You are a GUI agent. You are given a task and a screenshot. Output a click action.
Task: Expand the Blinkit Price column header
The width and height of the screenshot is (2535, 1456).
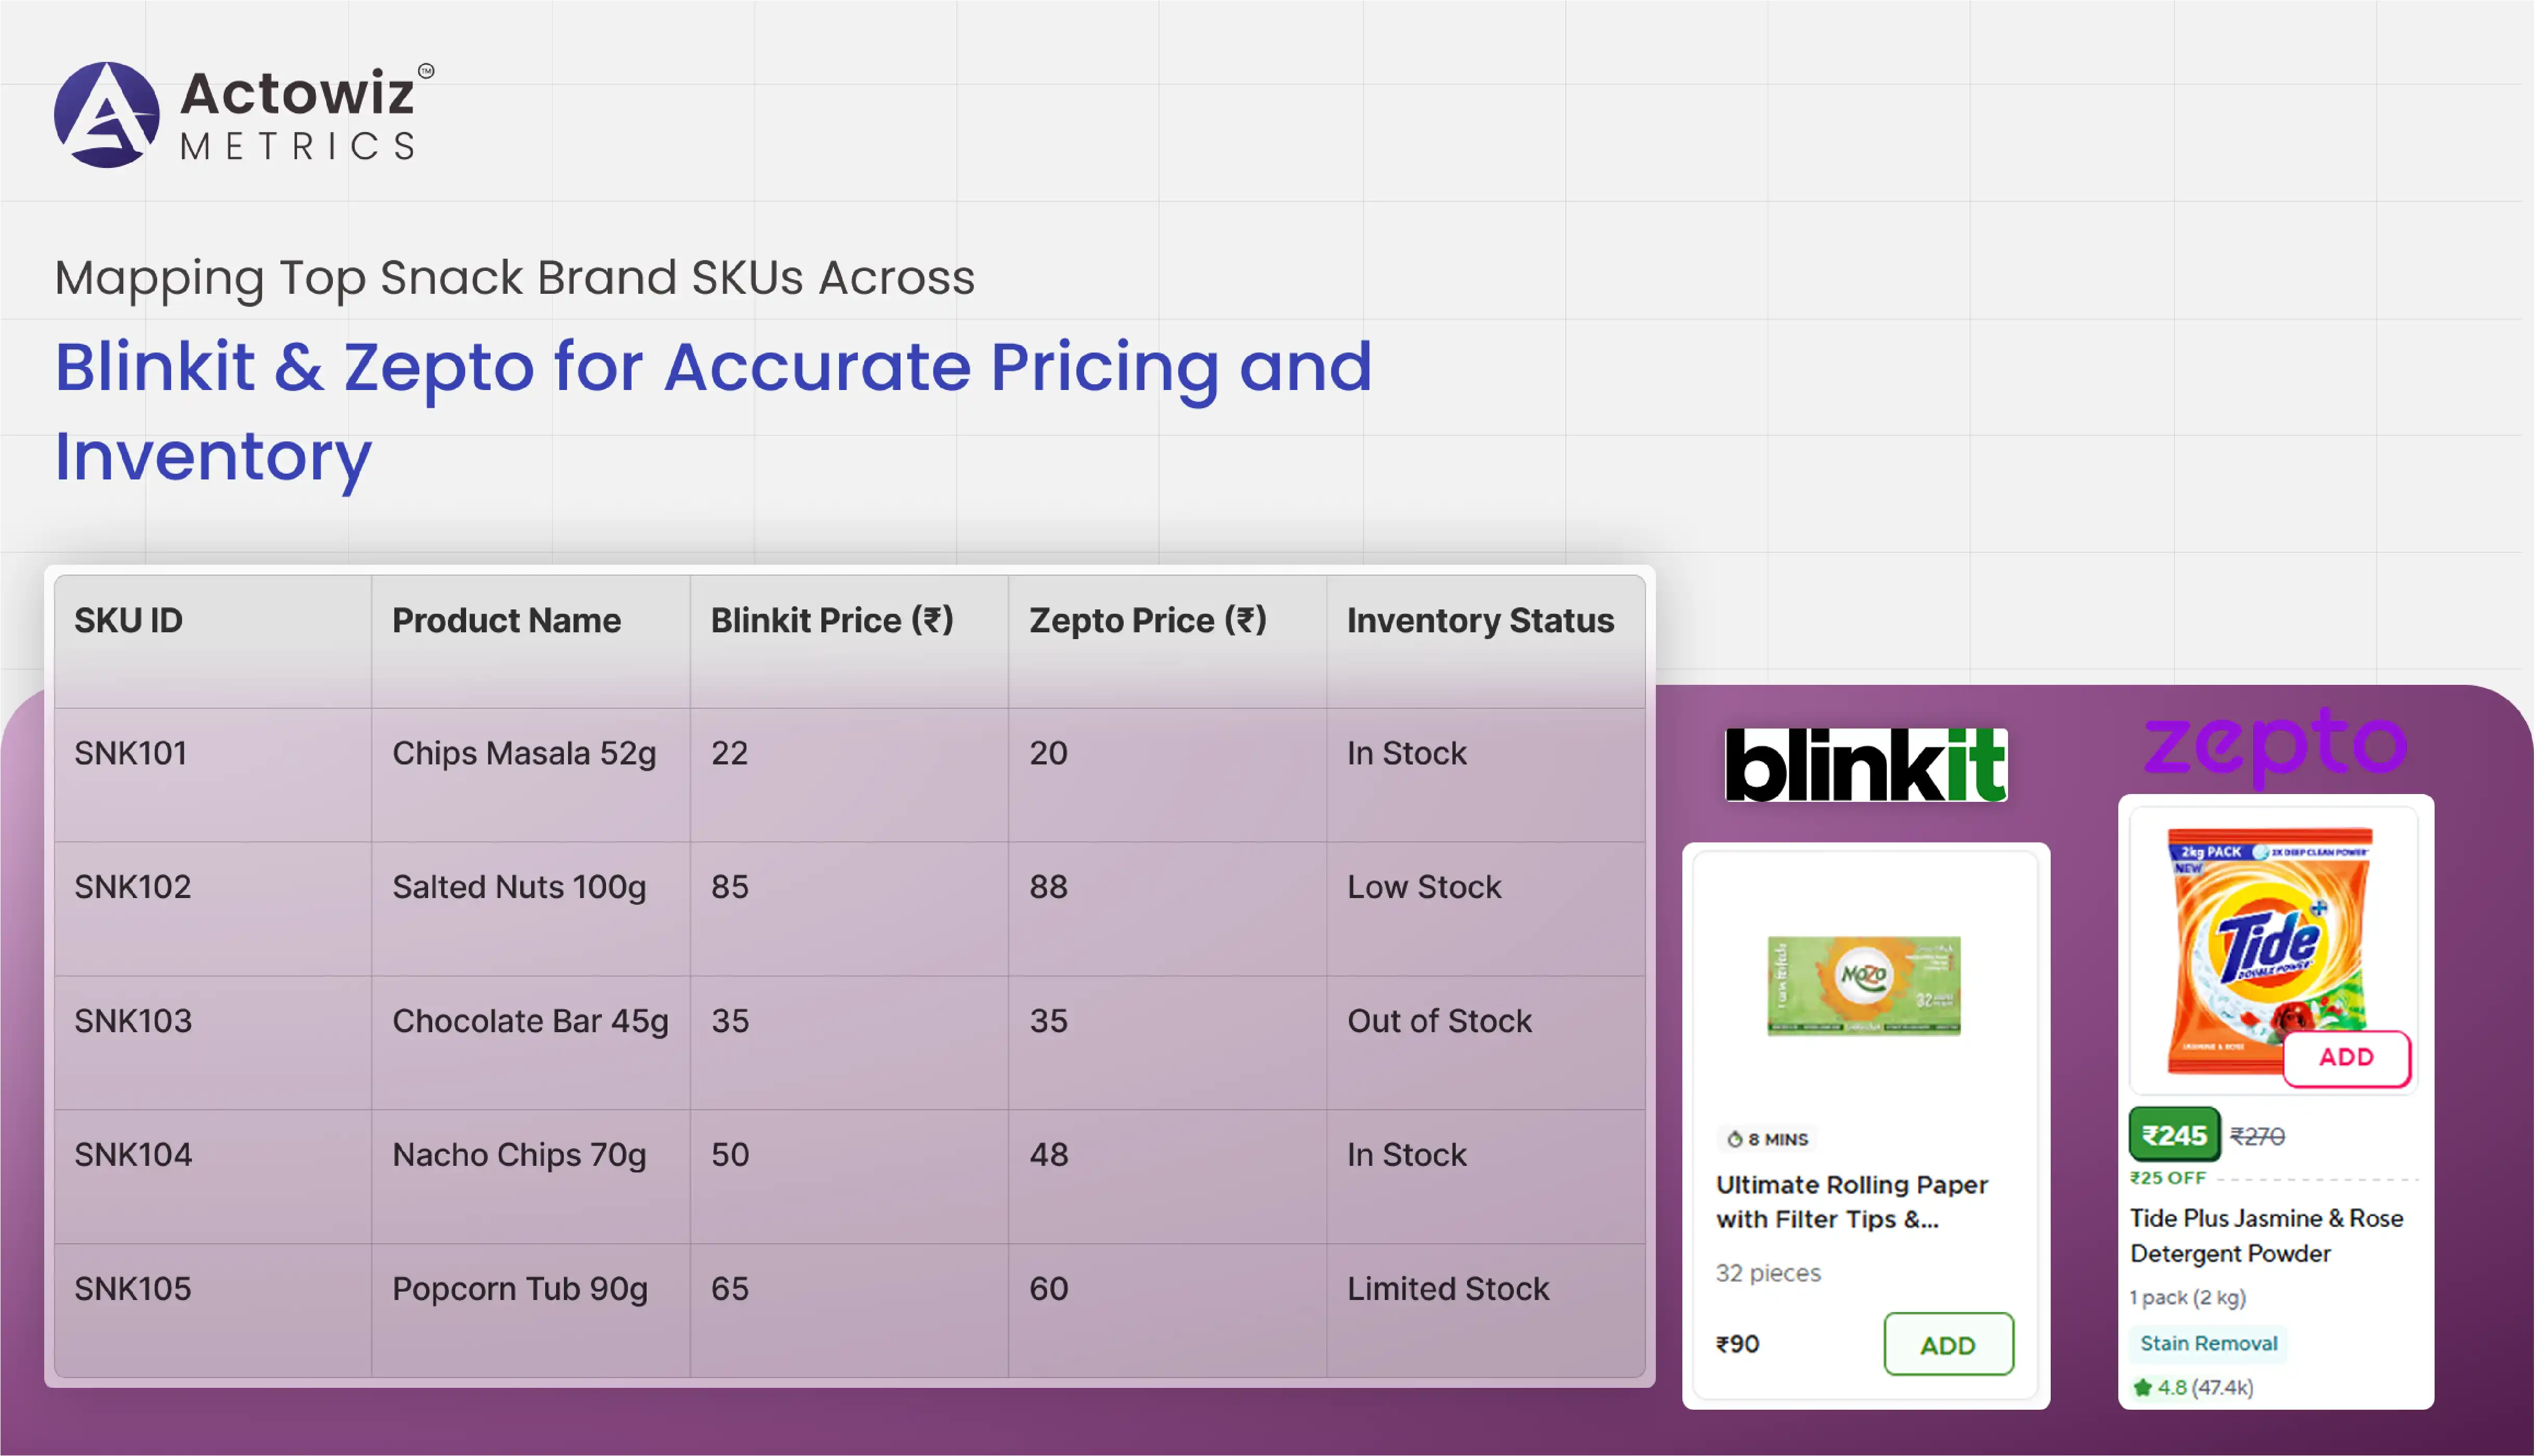pyautogui.click(x=833, y=620)
